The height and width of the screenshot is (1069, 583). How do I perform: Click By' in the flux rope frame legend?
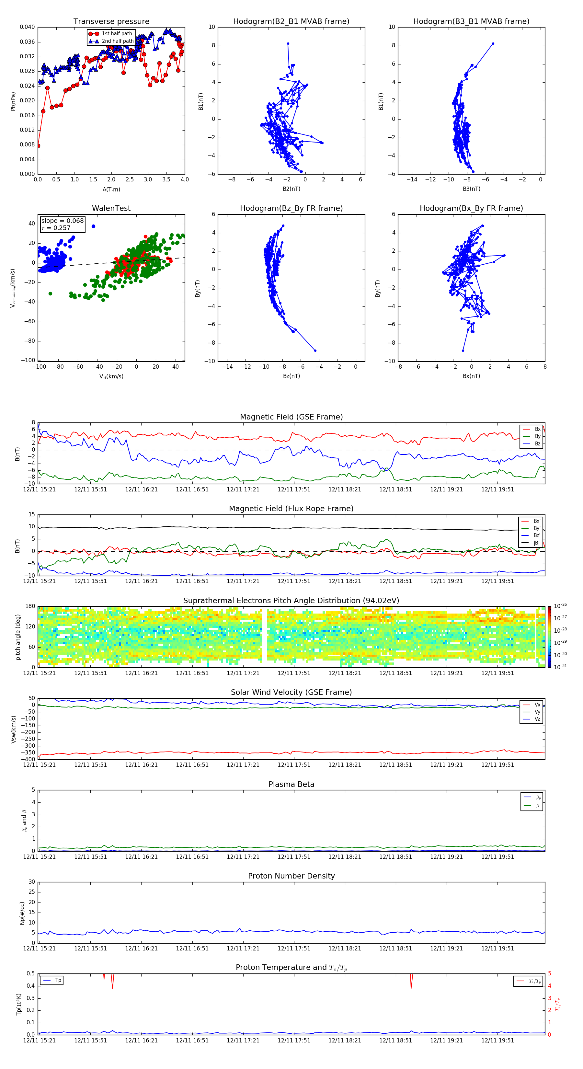tap(531, 528)
